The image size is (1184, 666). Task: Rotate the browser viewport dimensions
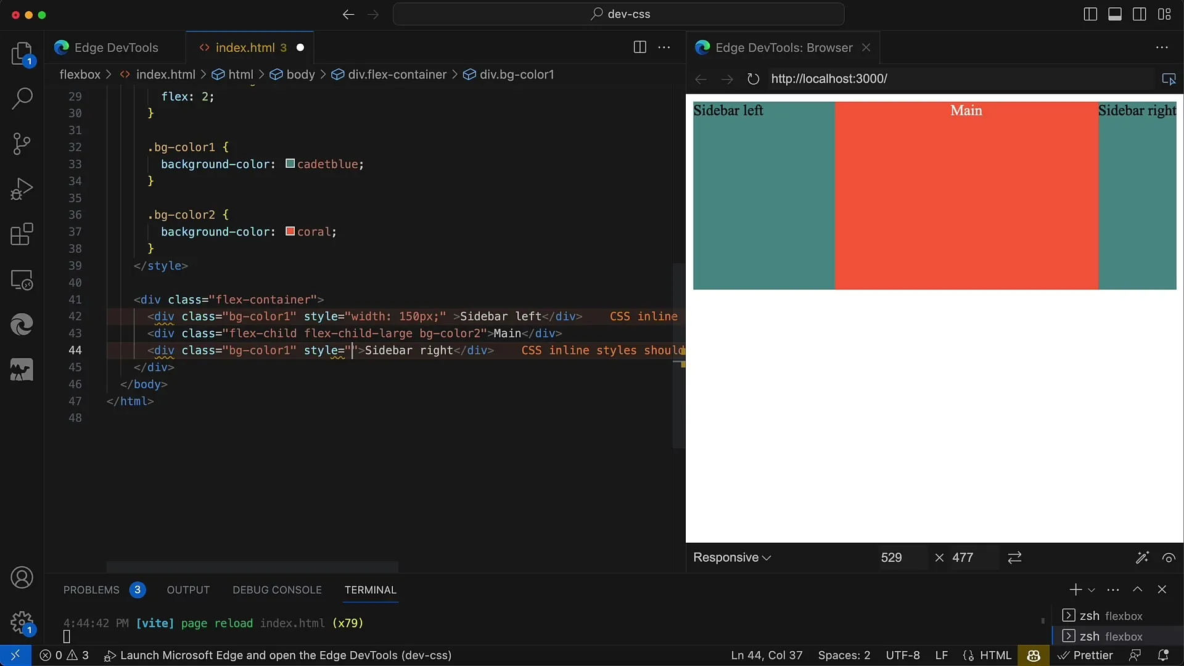(x=1014, y=557)
